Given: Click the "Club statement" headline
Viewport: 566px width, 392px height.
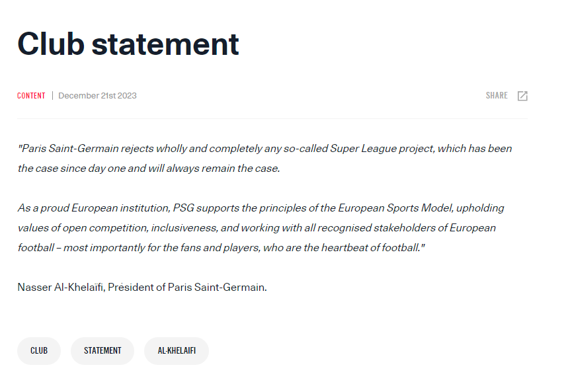Looking at the screenshot, I should coord(128,44).
